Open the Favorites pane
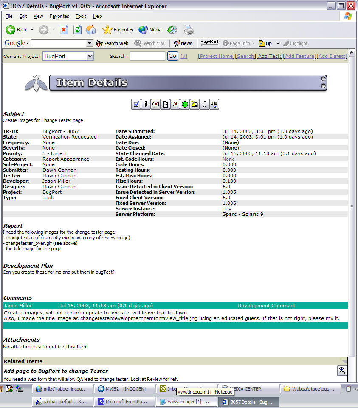Viewport: 358px width, 408px height. [x=118, y=30]
